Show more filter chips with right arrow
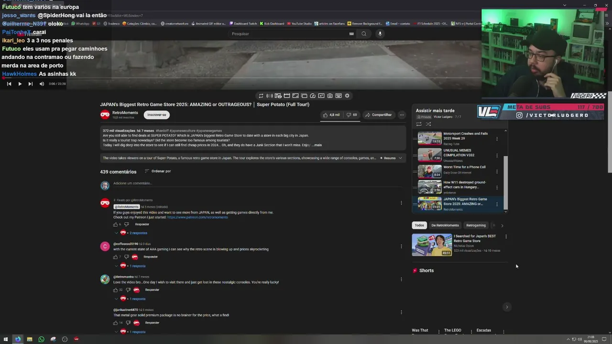The height and width of the screenshot is (344, 612). [502, 226]
